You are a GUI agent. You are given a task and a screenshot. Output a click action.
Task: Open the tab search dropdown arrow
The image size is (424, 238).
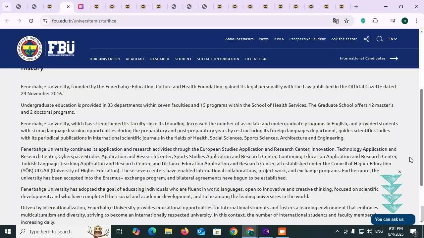click(6, 7)
